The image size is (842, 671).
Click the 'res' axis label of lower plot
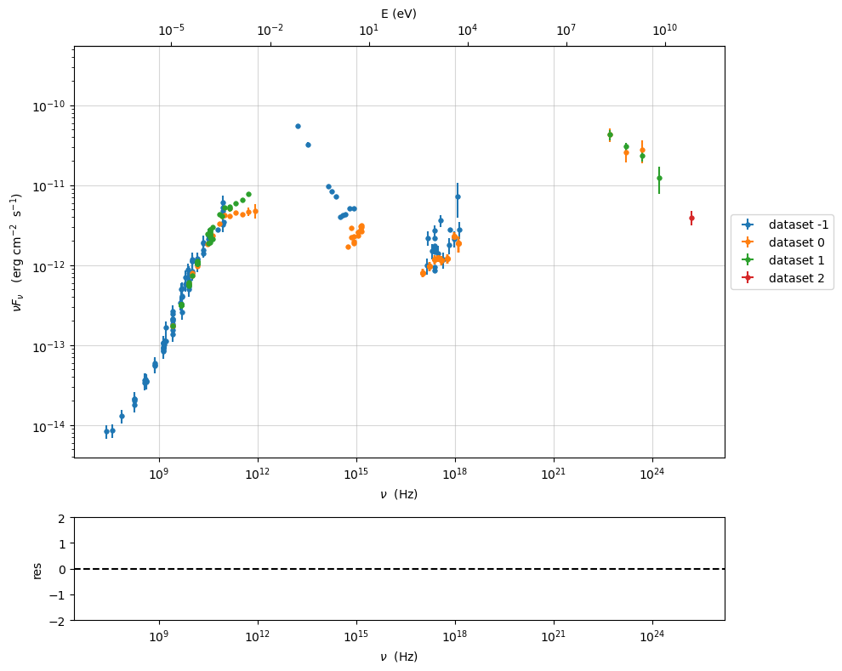(x=37, y=570)
